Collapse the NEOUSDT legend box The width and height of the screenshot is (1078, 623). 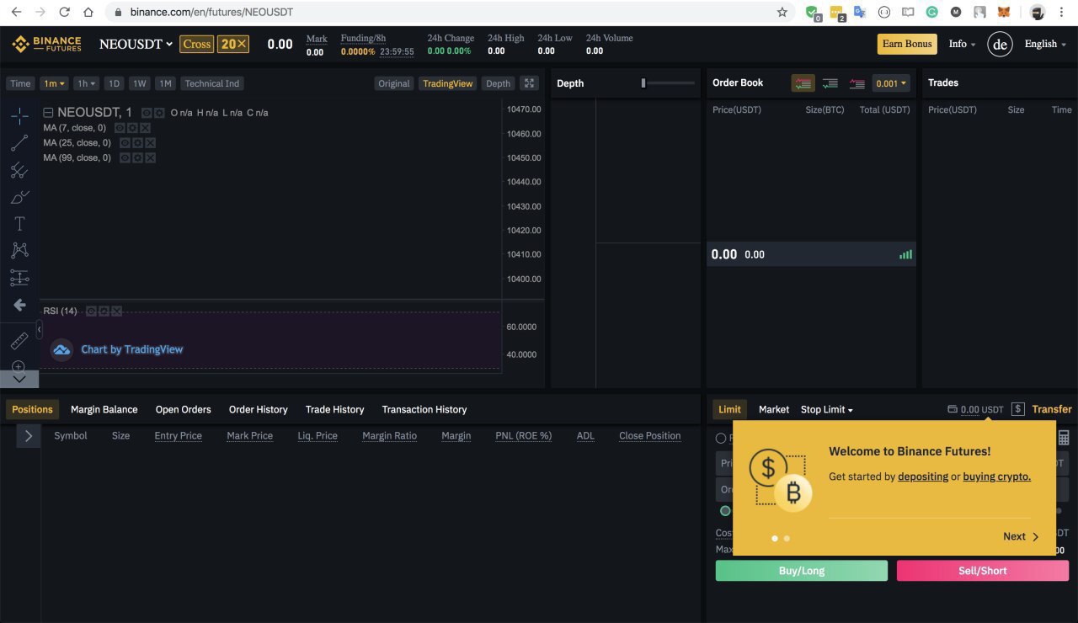pos(48,113)
